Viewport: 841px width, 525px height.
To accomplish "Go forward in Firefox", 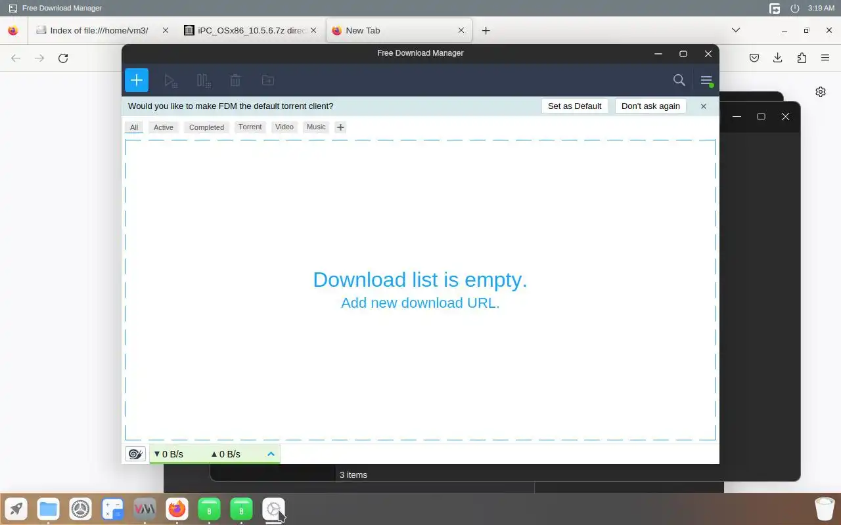I will pyautogui.click(x=39, y=58).
